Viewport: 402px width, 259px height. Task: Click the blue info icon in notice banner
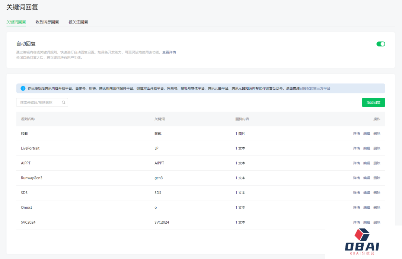coord(23,89)
